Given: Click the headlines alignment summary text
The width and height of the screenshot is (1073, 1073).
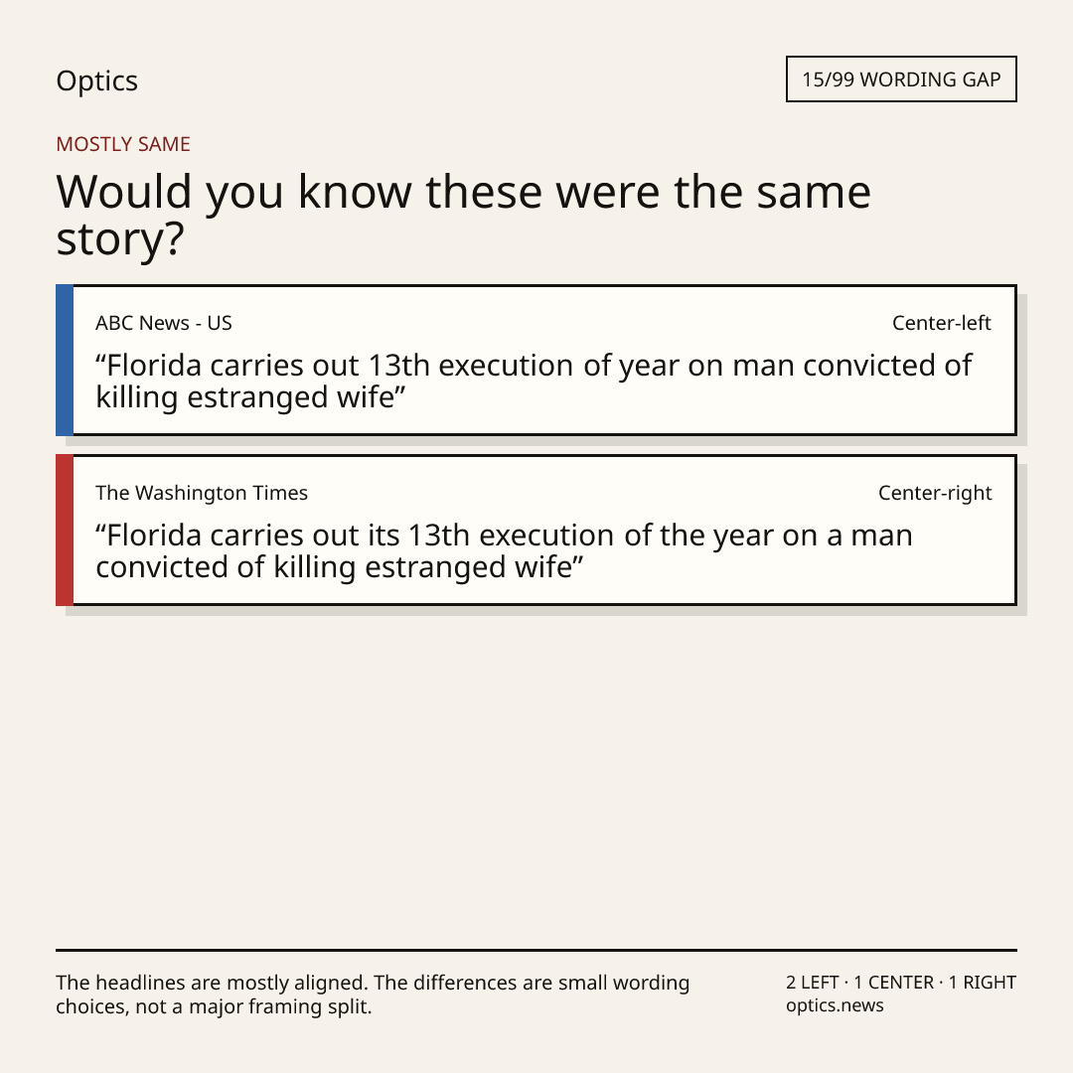Looking at the screenshot, I should click(x=373, y=995).
